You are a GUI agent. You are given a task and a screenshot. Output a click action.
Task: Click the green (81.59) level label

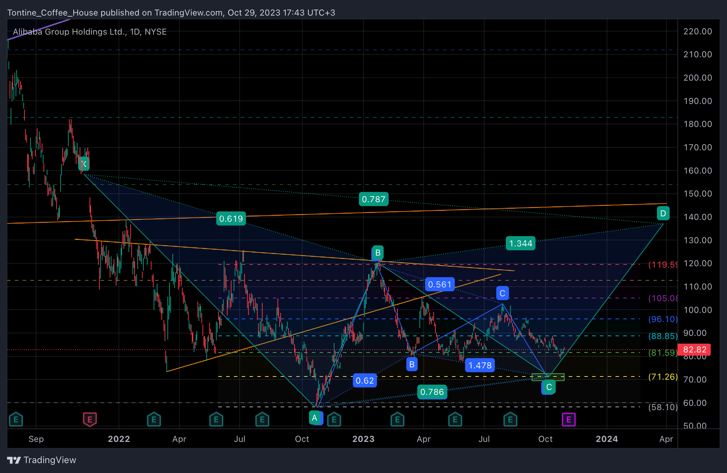[663, 353]
